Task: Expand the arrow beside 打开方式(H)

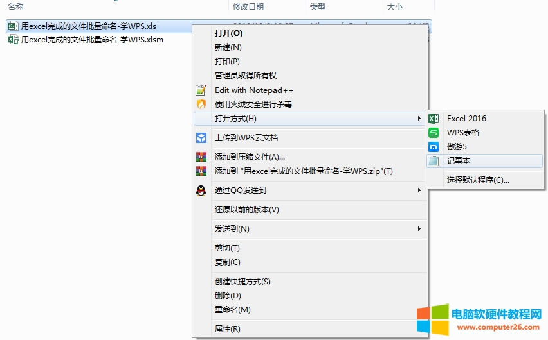Action: click(419, 119)
